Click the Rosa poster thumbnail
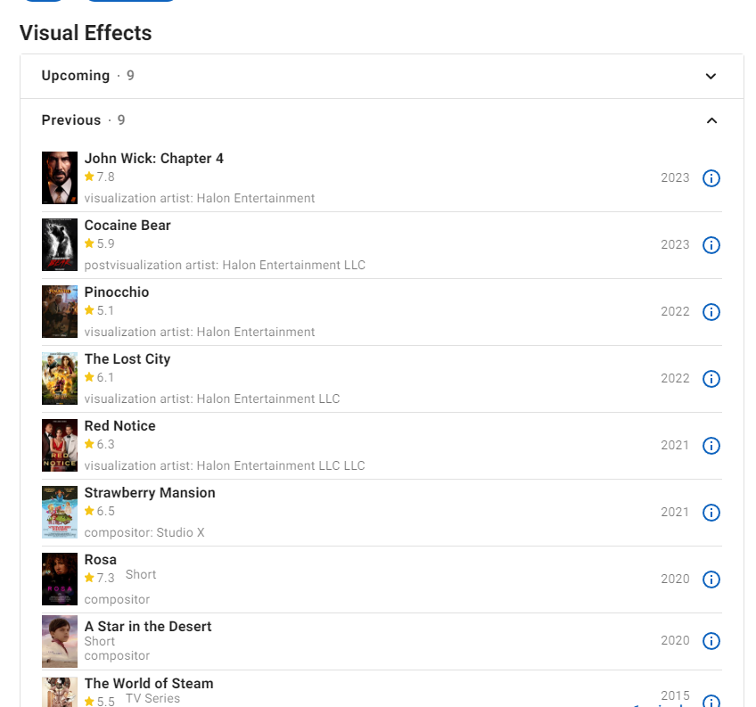 pyautogui.click(x=60, y=579)
